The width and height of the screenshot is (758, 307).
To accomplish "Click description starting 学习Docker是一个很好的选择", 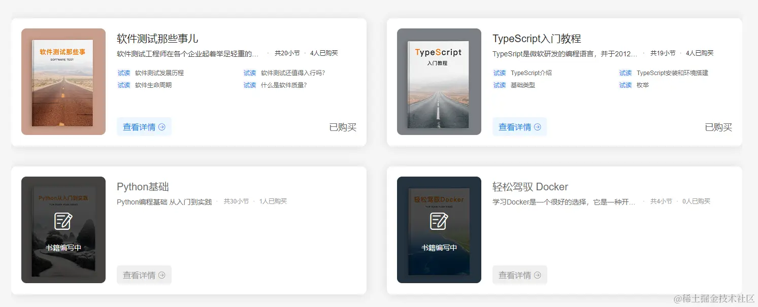I will [564, 202].
